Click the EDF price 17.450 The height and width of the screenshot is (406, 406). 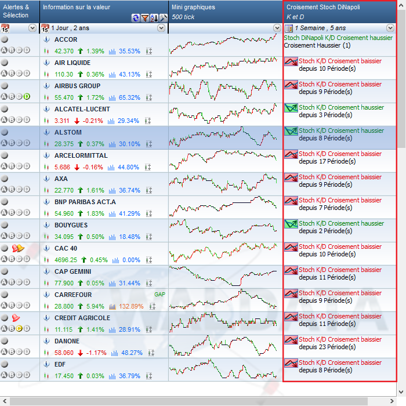coord(64,376)
